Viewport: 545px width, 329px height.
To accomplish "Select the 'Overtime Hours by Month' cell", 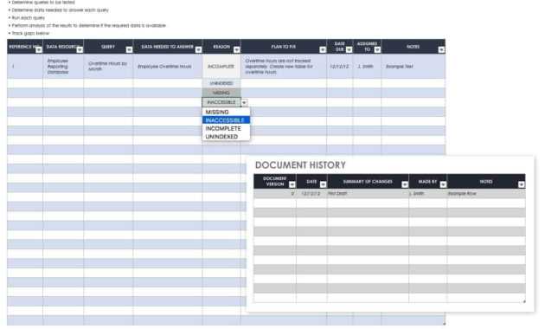I will (108, 67).
